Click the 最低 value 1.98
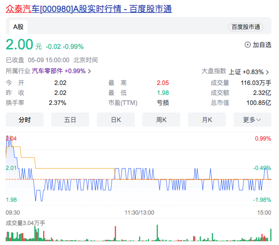Viewport: 279px width, 245px height. point(163,93)
